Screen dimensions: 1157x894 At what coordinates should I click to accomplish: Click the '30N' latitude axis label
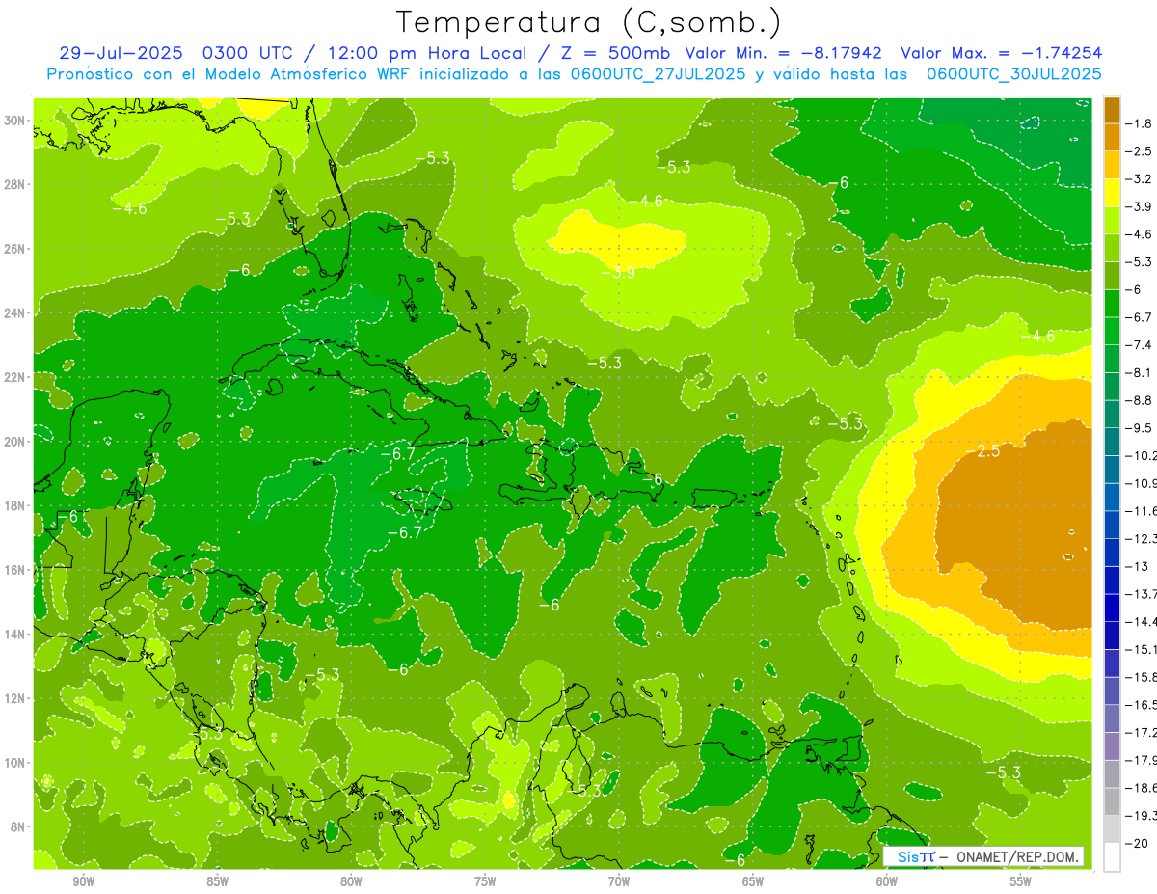[15, 121]
